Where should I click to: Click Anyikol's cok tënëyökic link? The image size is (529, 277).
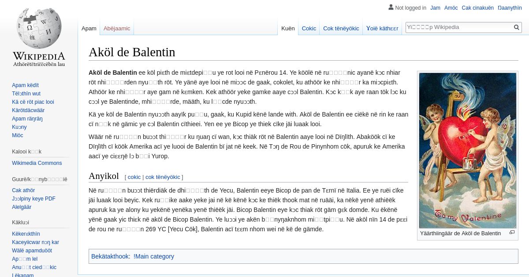coord(163,177)
